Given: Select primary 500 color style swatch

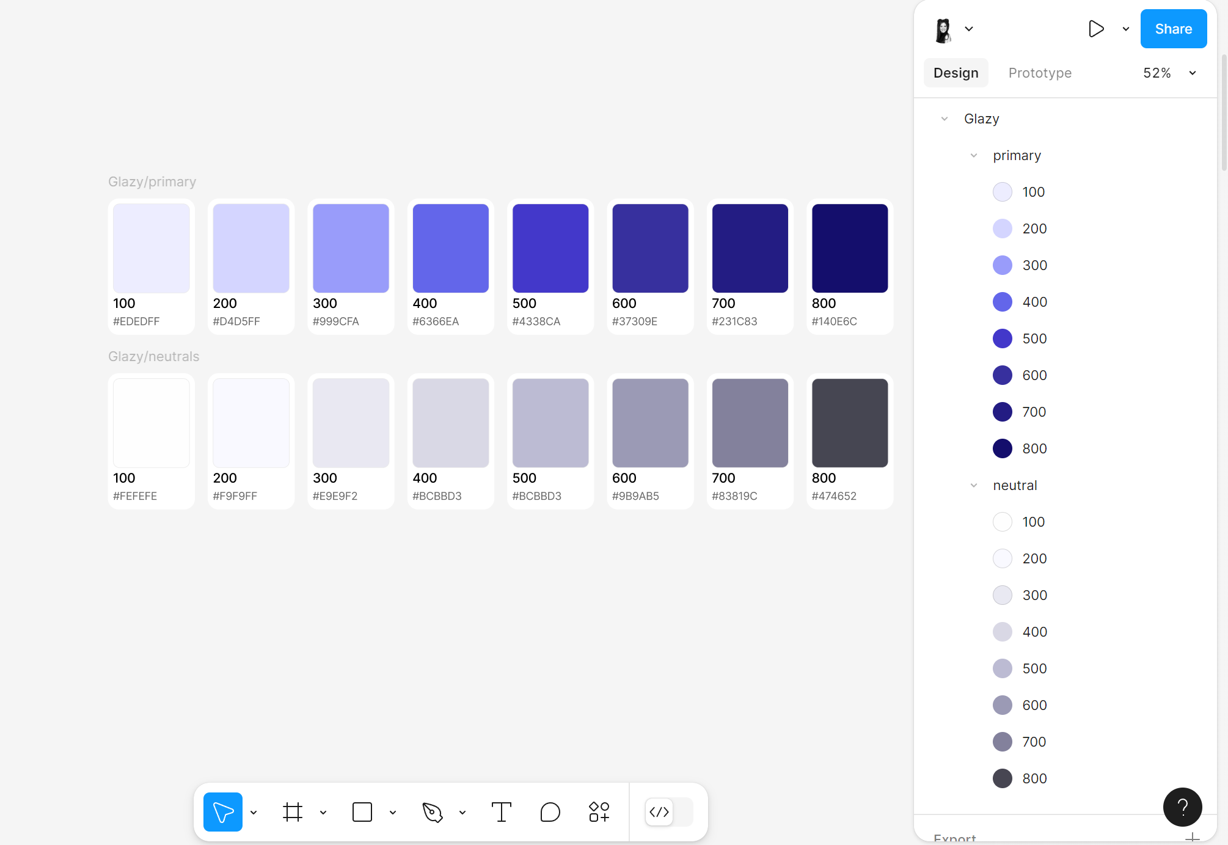Looking at the screenshot, I should tap(1003, 338).
